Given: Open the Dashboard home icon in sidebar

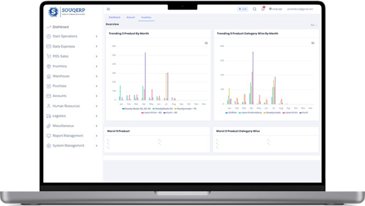Looking at the screenshot, I should point(48,27).
